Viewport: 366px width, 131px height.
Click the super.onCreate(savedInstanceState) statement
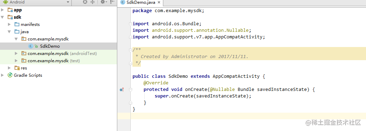(x=203, y=96)
